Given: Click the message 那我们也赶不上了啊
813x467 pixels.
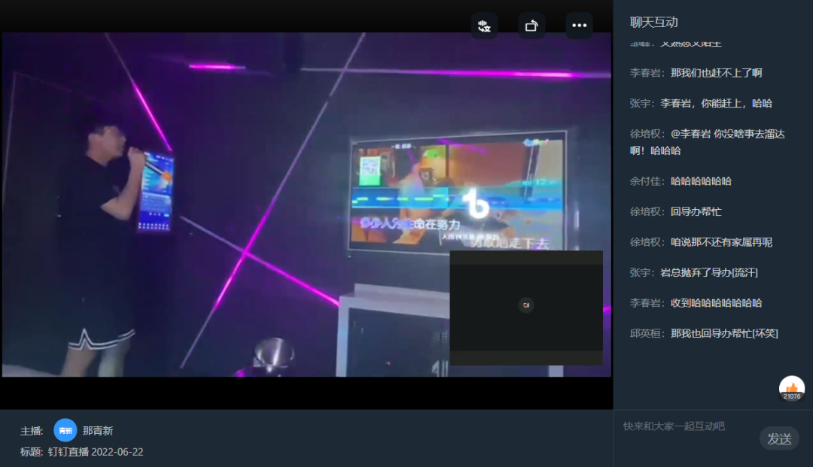Looking at the screenshot, I should click(716, 73).
